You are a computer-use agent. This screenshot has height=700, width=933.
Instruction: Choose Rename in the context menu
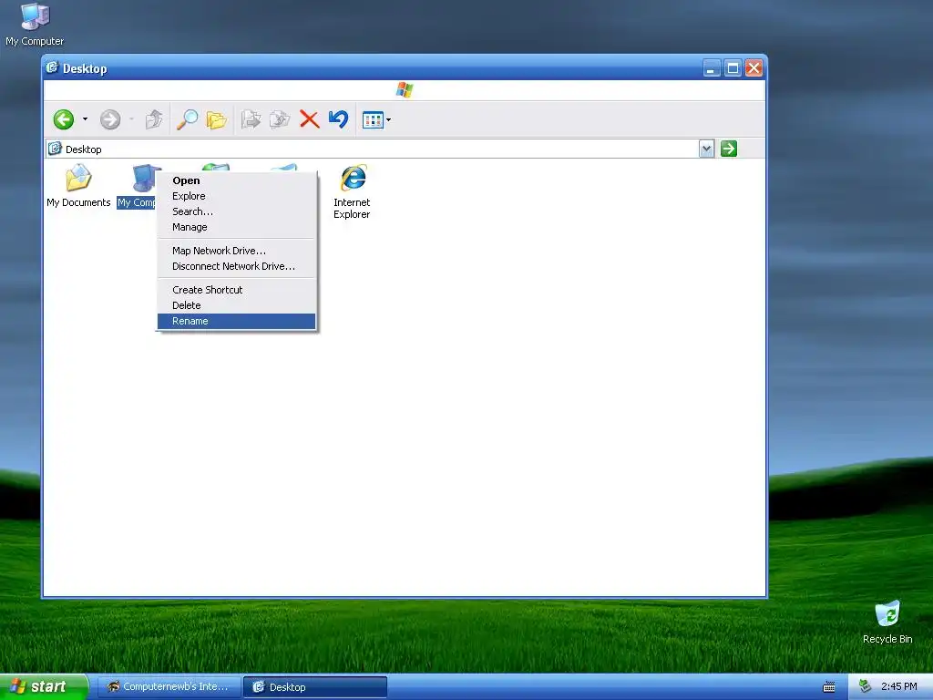tap(236, 321)
